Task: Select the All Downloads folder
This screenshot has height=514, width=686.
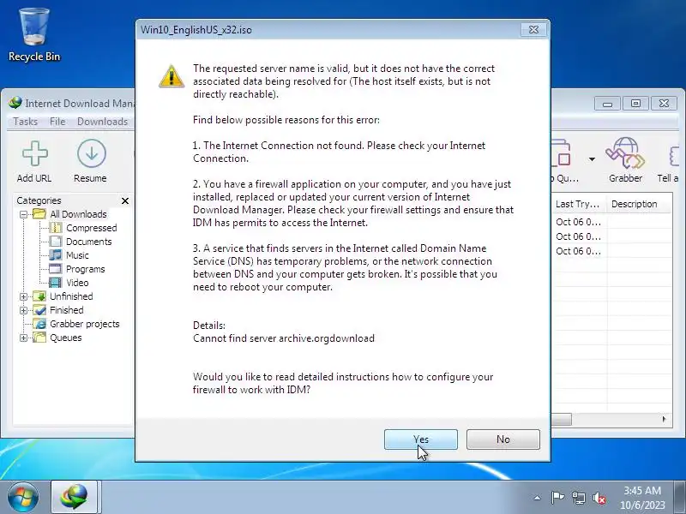Action: pyautogui.click(x=78, y=214)
